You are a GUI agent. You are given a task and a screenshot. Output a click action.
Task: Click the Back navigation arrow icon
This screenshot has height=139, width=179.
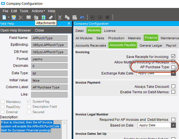93,18
